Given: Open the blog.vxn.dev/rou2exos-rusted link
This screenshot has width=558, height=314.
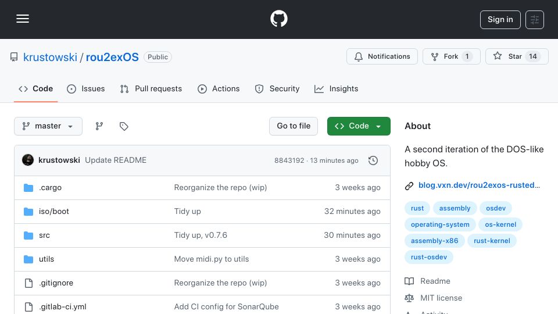Looking at the screenshot, I should [x=479, y=185].
